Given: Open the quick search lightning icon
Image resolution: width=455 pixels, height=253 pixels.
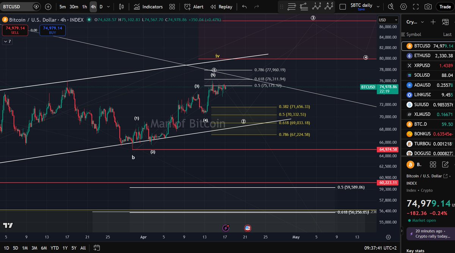Looking at the screenshot, I should pos(392,7).
